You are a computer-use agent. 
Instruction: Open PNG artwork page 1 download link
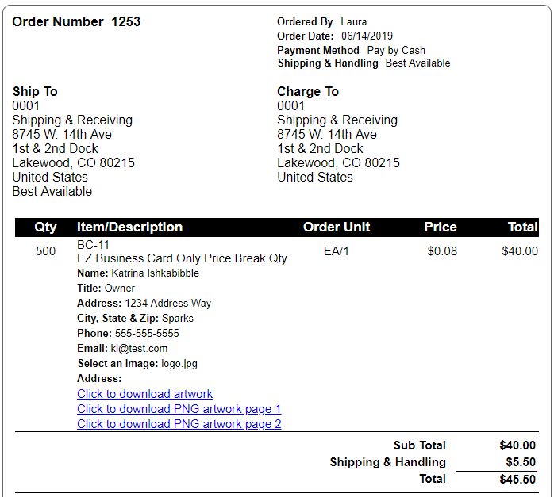pos(179,409)
